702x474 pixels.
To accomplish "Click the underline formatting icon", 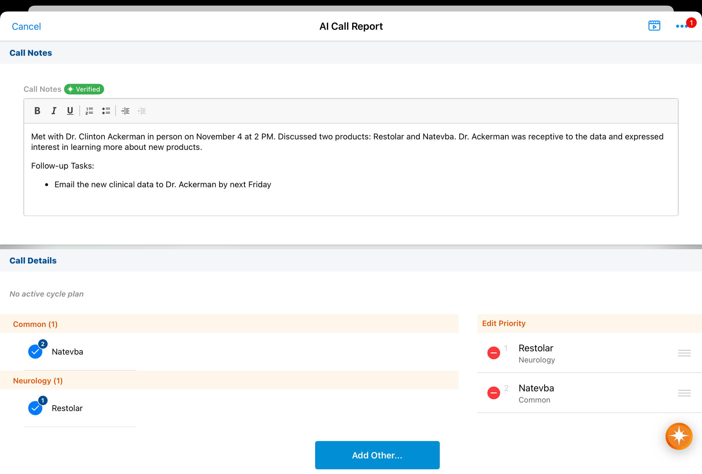I will tap(70, 111).
